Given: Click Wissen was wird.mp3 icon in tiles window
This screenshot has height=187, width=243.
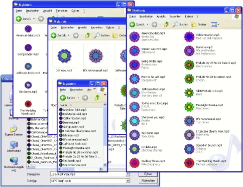Looking at the screenshot, I should 135,50.
